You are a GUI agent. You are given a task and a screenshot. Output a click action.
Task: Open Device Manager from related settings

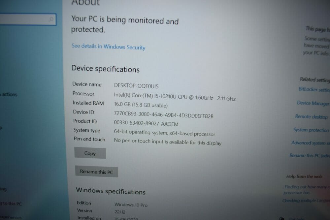313,103
